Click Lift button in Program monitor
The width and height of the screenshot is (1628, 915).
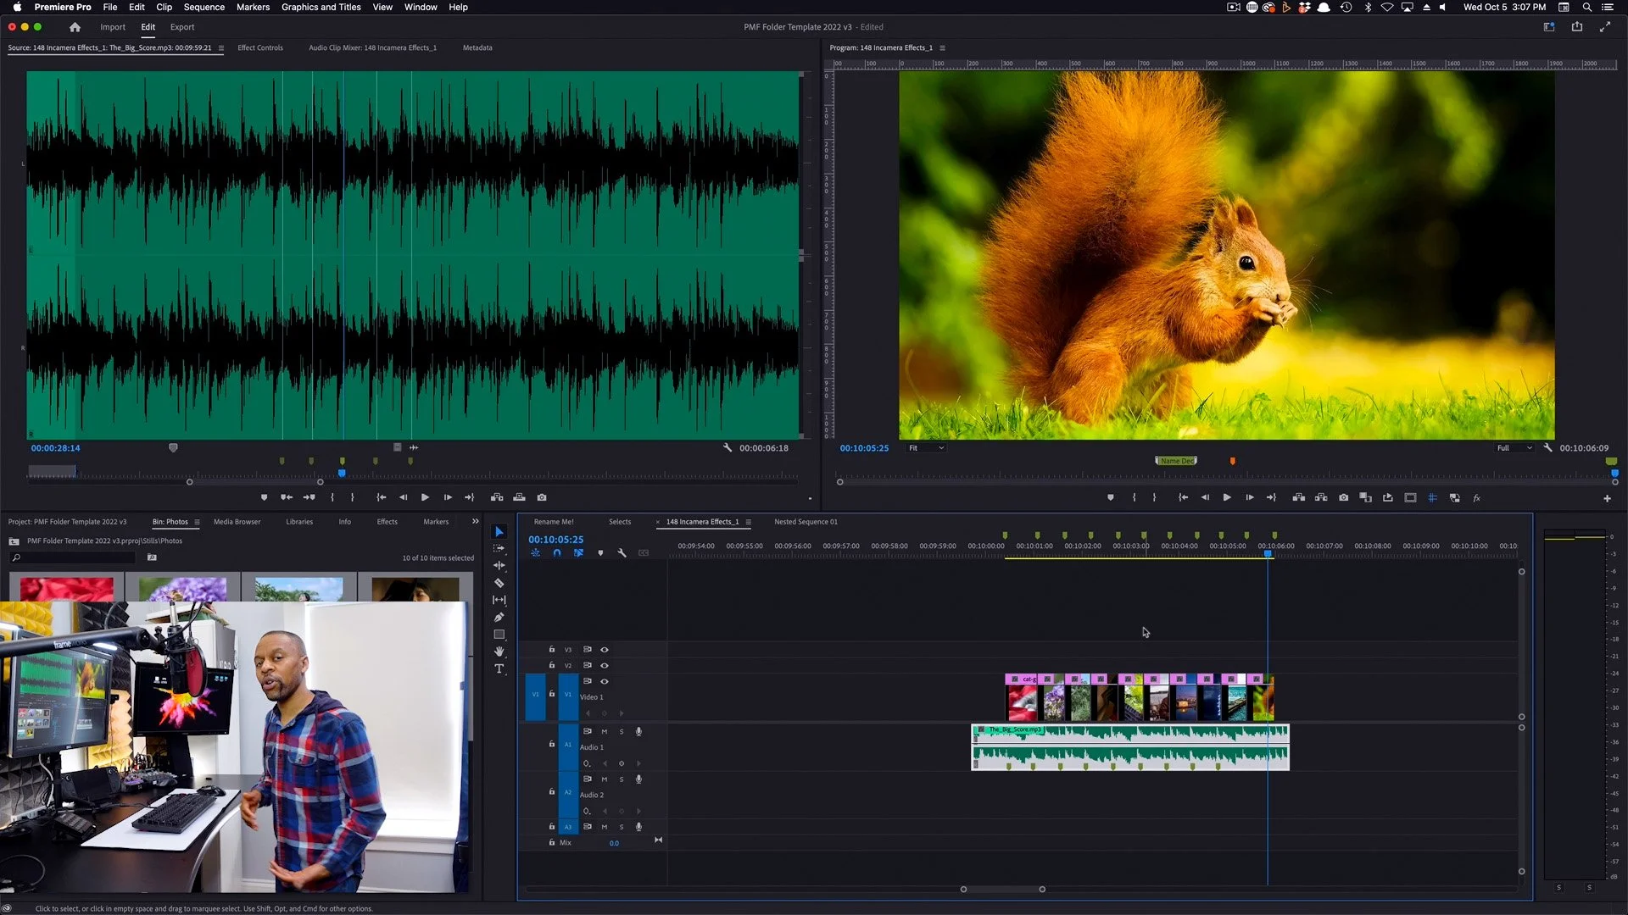pyautogui.click(x=1298, y=498)
